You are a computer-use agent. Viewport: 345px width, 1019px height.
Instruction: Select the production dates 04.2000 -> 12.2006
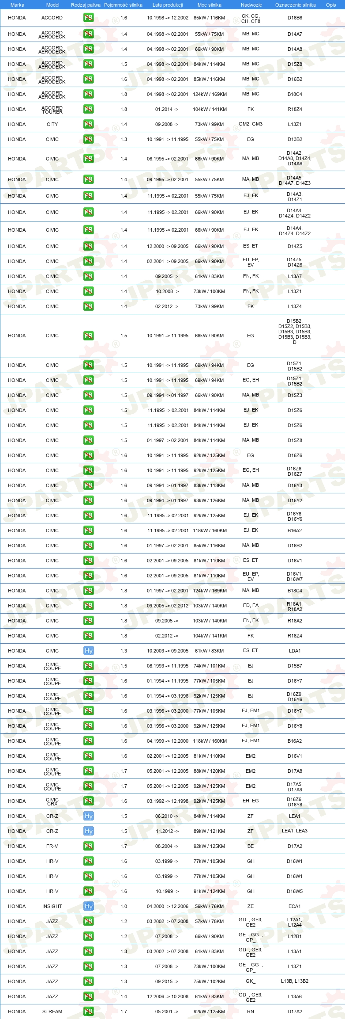(x=168, y=906)
